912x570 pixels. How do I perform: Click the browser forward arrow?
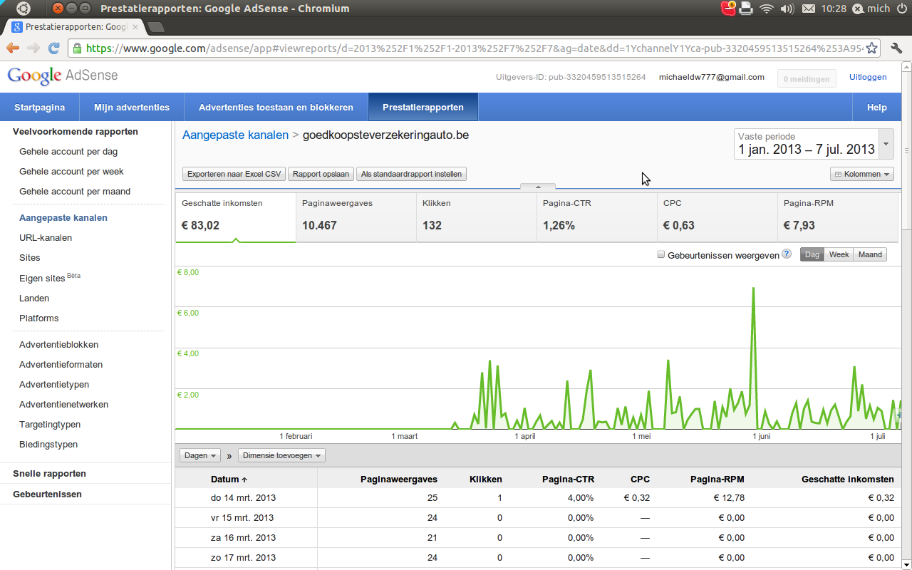click(33, 48)
